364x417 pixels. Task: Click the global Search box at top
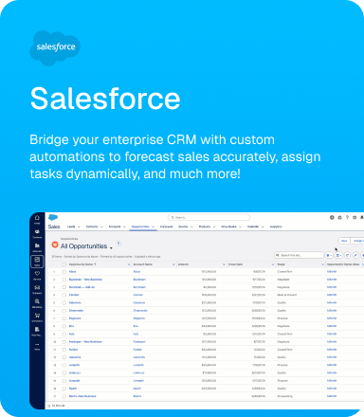tap(209, 217)
